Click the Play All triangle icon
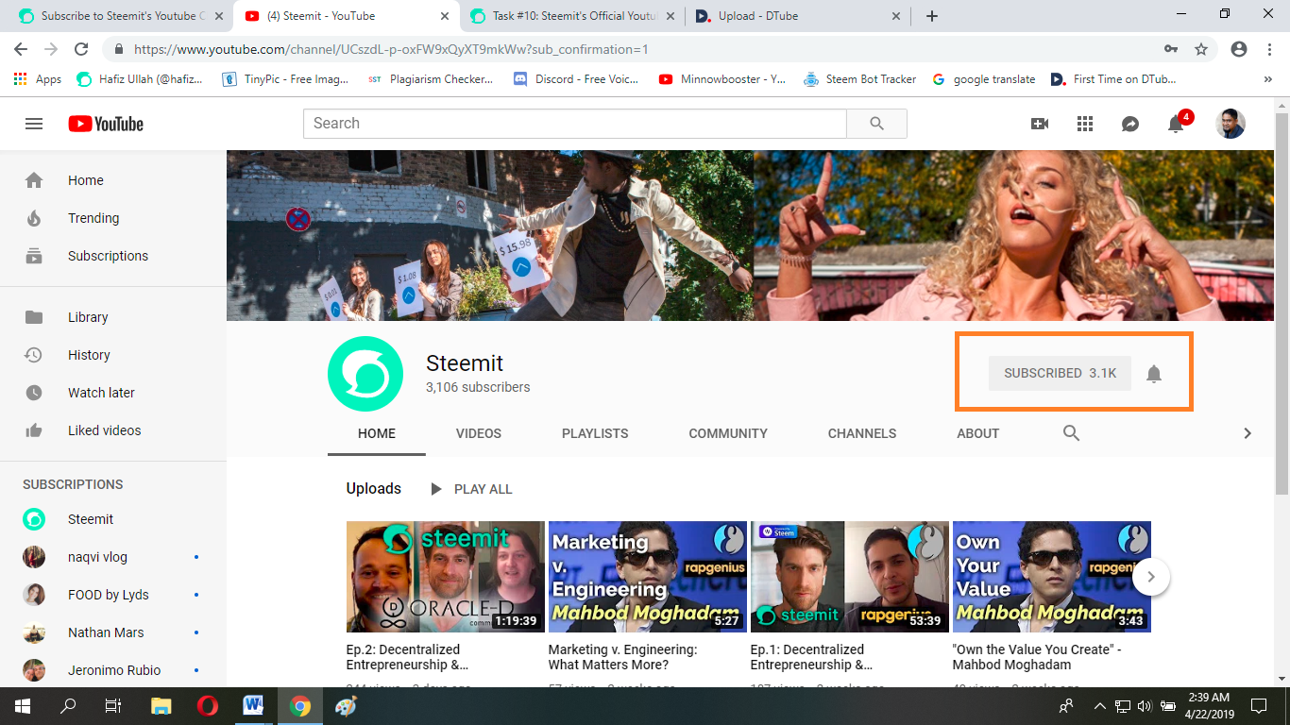This screenshot has width=1290, height=725. (x=435, y=489)
